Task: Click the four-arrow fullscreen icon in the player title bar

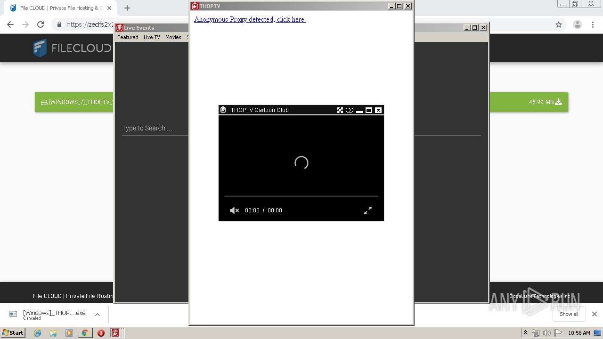Action: coord(340,110)
